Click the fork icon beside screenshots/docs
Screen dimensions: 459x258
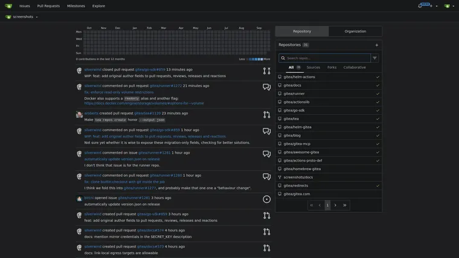[280, 177]
